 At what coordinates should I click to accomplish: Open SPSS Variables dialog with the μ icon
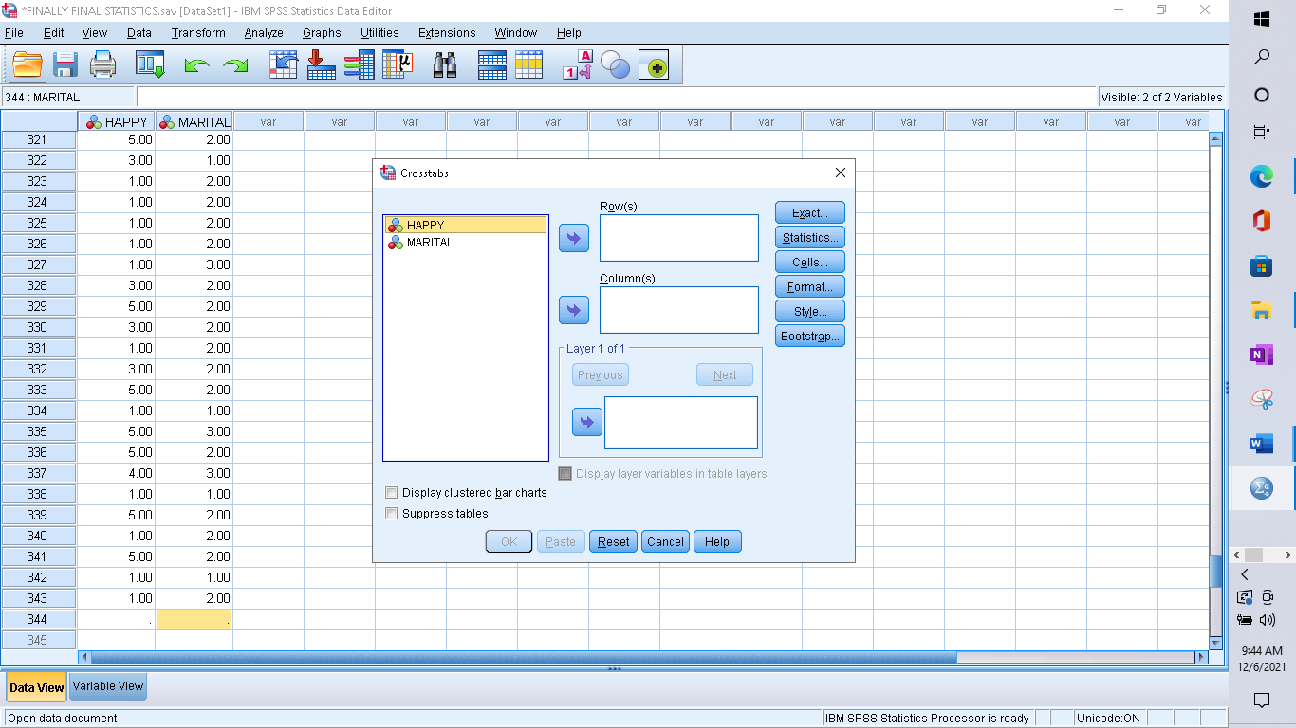coord(396,65)
